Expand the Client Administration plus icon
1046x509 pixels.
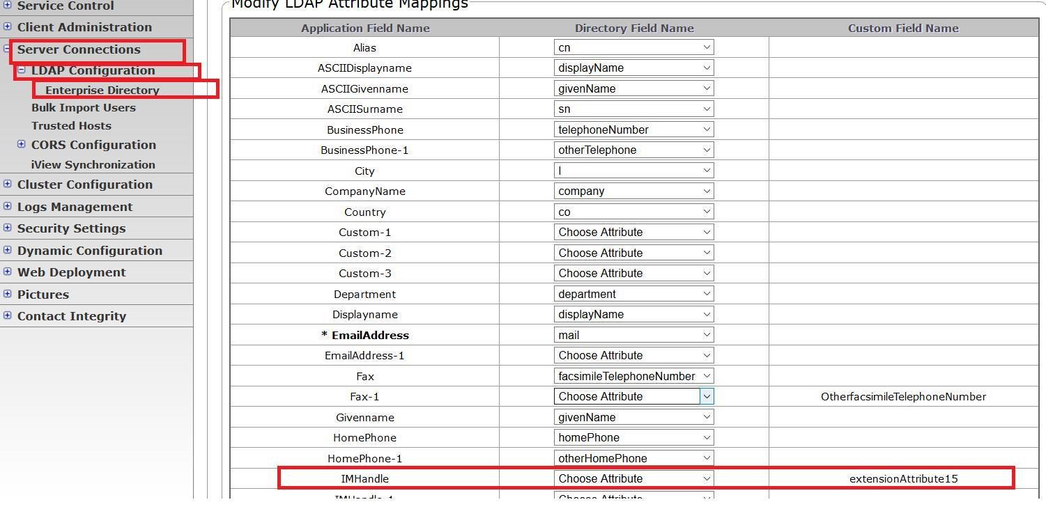7,27
